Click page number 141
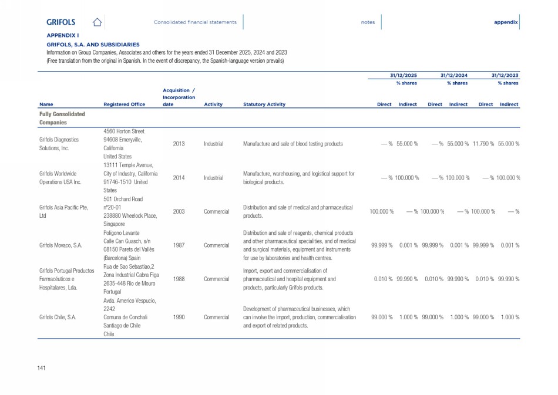This screenshot has width=558, height=395. point(42,368)
